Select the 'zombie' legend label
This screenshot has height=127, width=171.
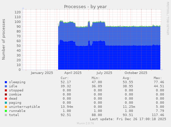(15, 94)
